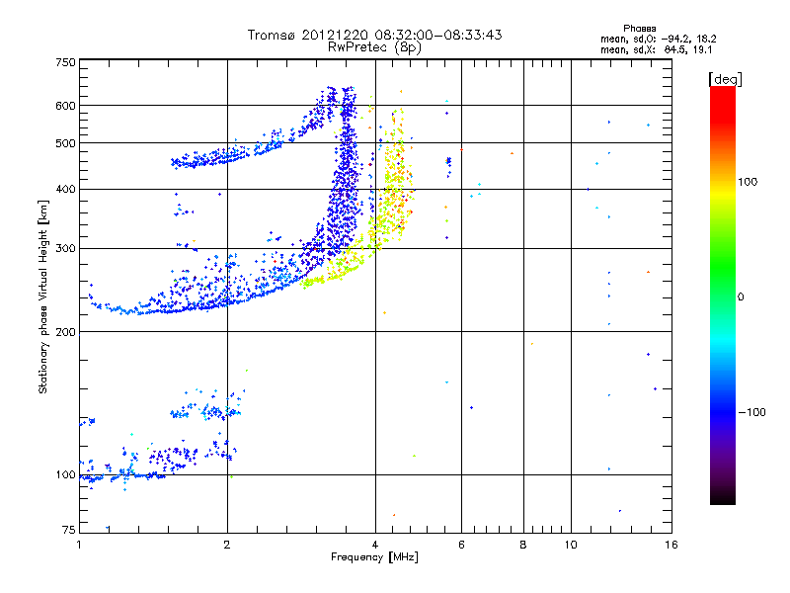Click the colorbar tick label "0"
This screenshot has width=790, height=593.
point(741,296)
